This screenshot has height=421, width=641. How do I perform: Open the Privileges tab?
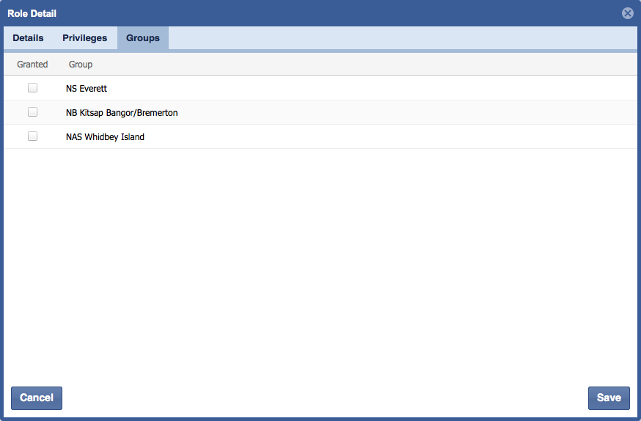[84, 38]
